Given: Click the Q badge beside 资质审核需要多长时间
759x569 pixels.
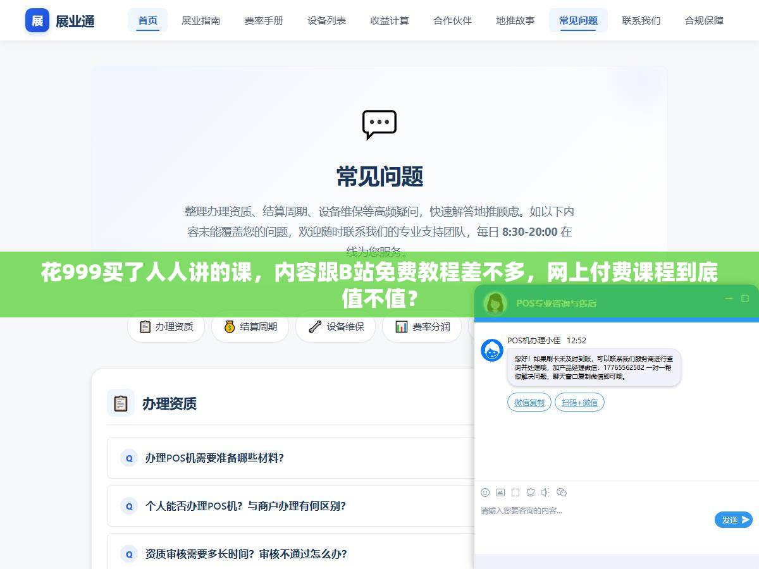Looking at the screenshot, I should (129, 554).
